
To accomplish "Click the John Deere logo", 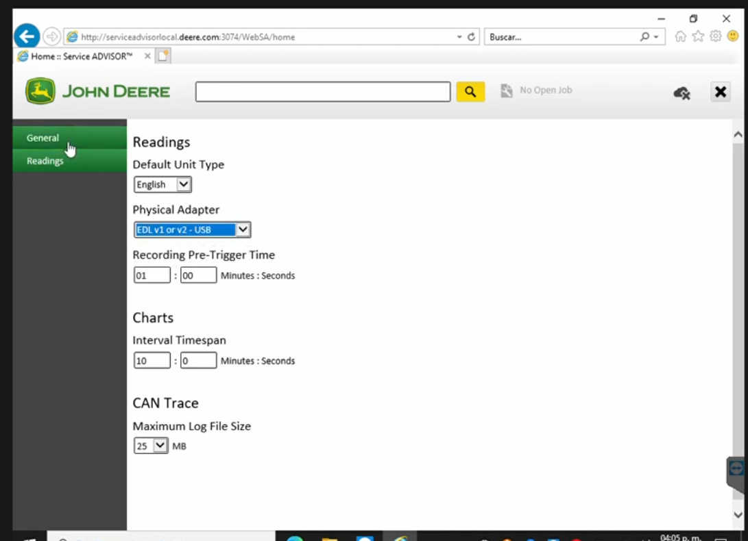I will [x=41, y=90].
